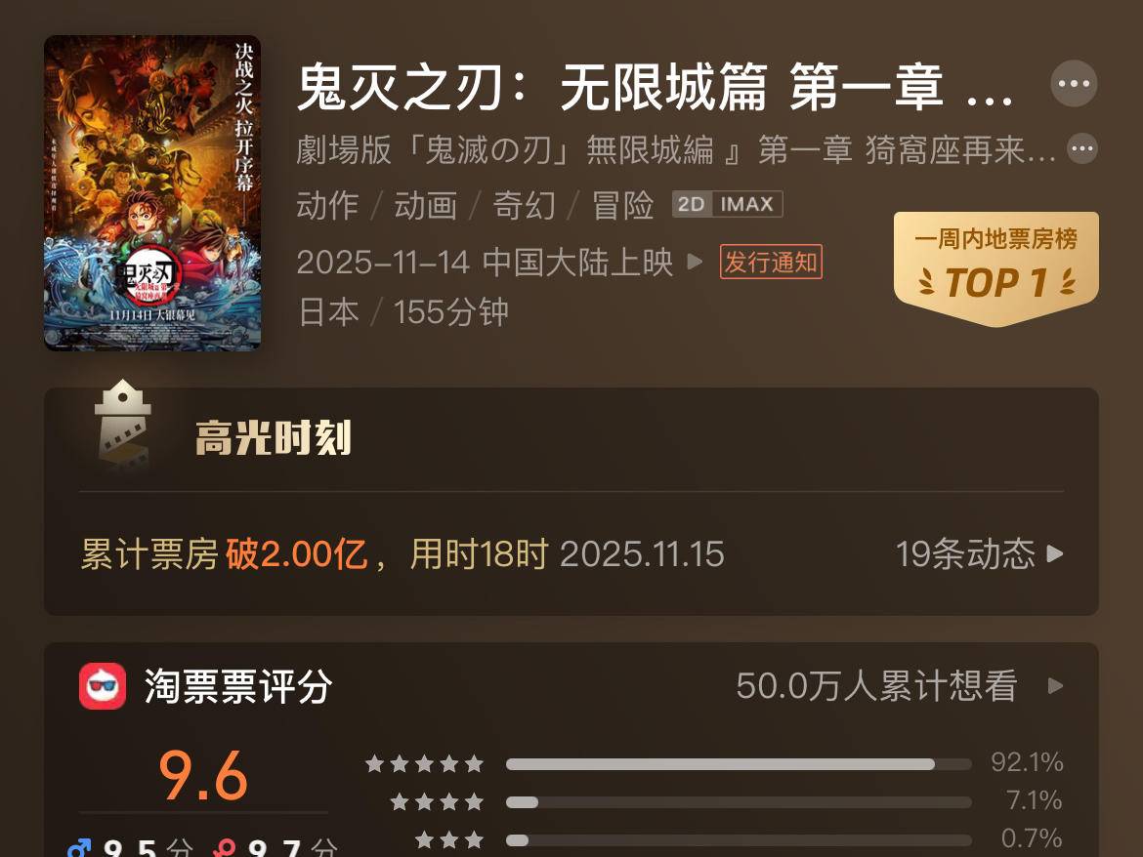Screen dimensions: 1143x857
Task: Expand 50.0万人累计想看 arrow
Action: [1055, 686]
